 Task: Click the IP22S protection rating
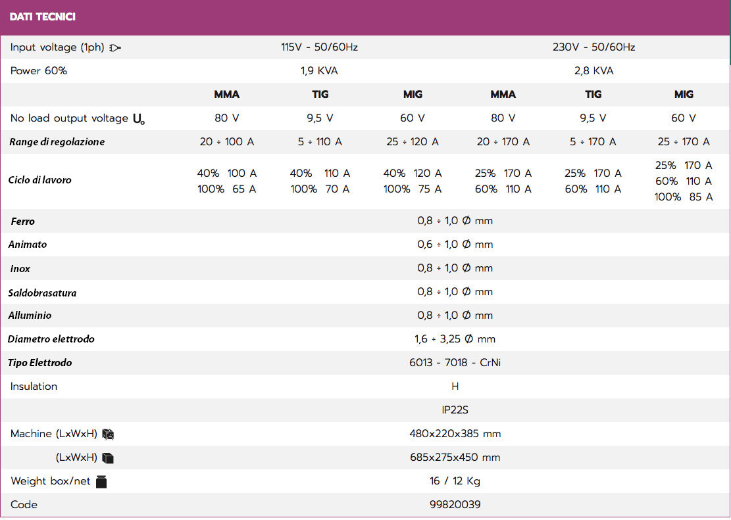point(455,410)
